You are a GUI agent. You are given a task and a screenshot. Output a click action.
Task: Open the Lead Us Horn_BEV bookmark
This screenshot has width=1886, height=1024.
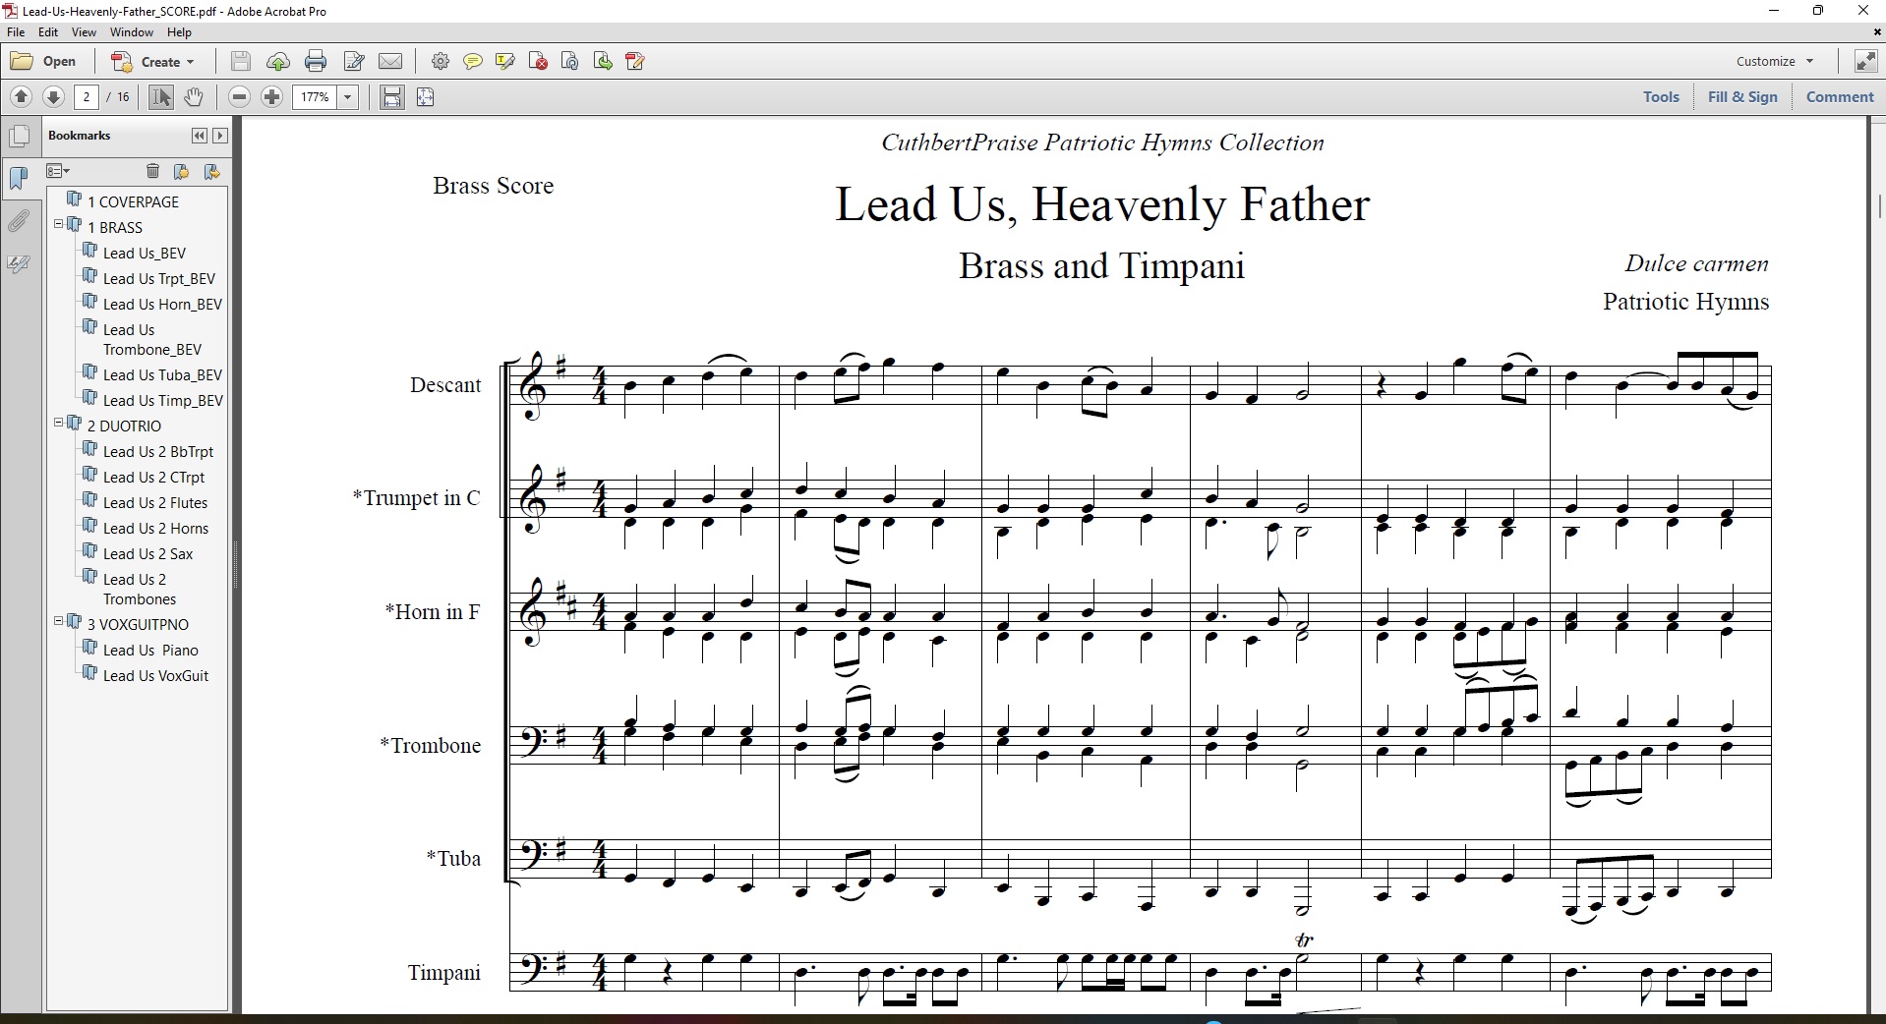pyautogui.click(x=163, y=305)
